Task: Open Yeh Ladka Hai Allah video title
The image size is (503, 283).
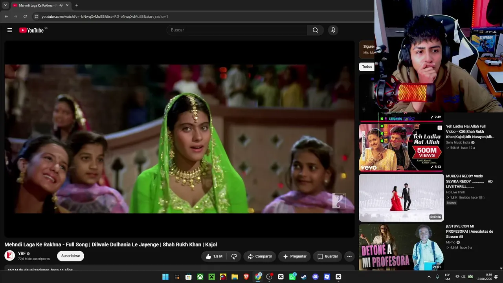Action: (470, 132)
